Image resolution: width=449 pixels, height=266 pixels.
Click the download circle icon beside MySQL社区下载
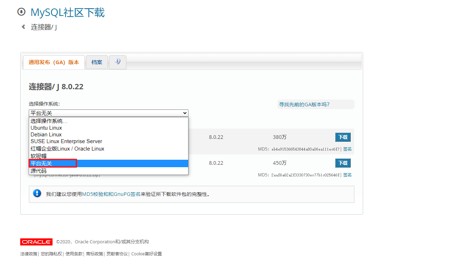click(22, 12)
